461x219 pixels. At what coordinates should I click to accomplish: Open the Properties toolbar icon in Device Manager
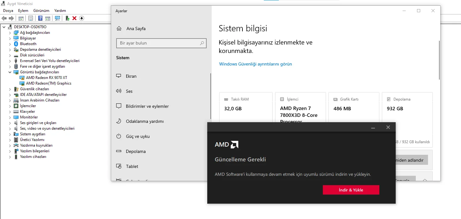(30, 18)
